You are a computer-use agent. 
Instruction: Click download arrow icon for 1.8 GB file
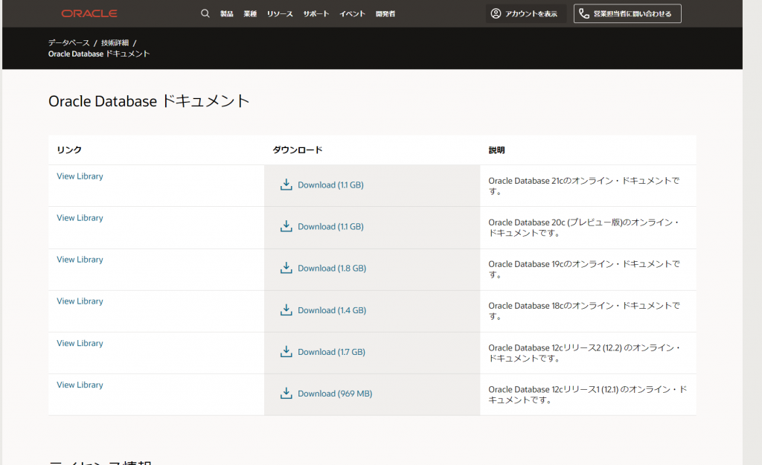tap(286, 268)
